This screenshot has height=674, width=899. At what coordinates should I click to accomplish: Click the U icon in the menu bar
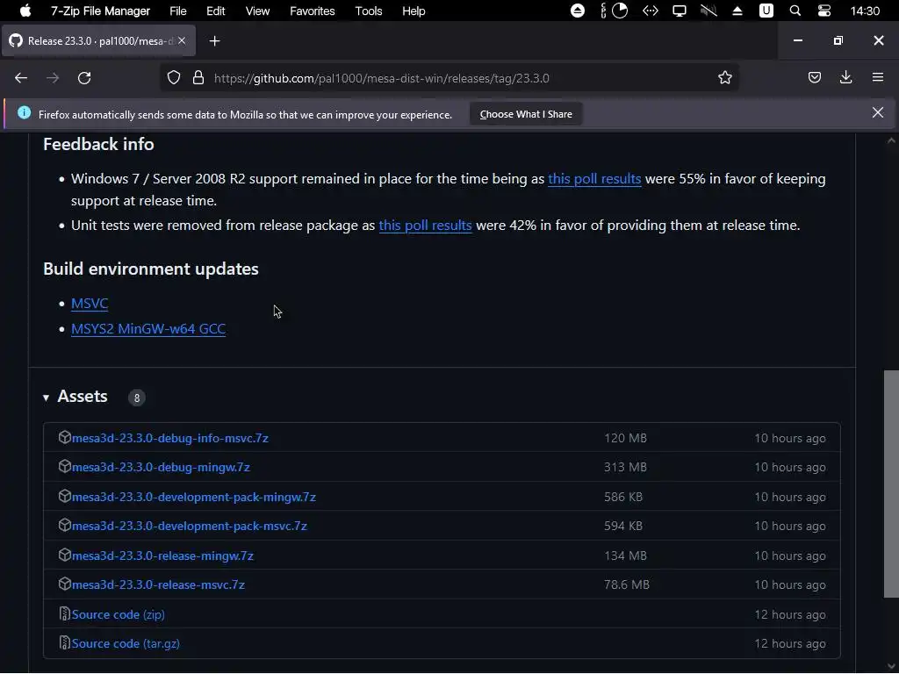[x=766, y=11]
